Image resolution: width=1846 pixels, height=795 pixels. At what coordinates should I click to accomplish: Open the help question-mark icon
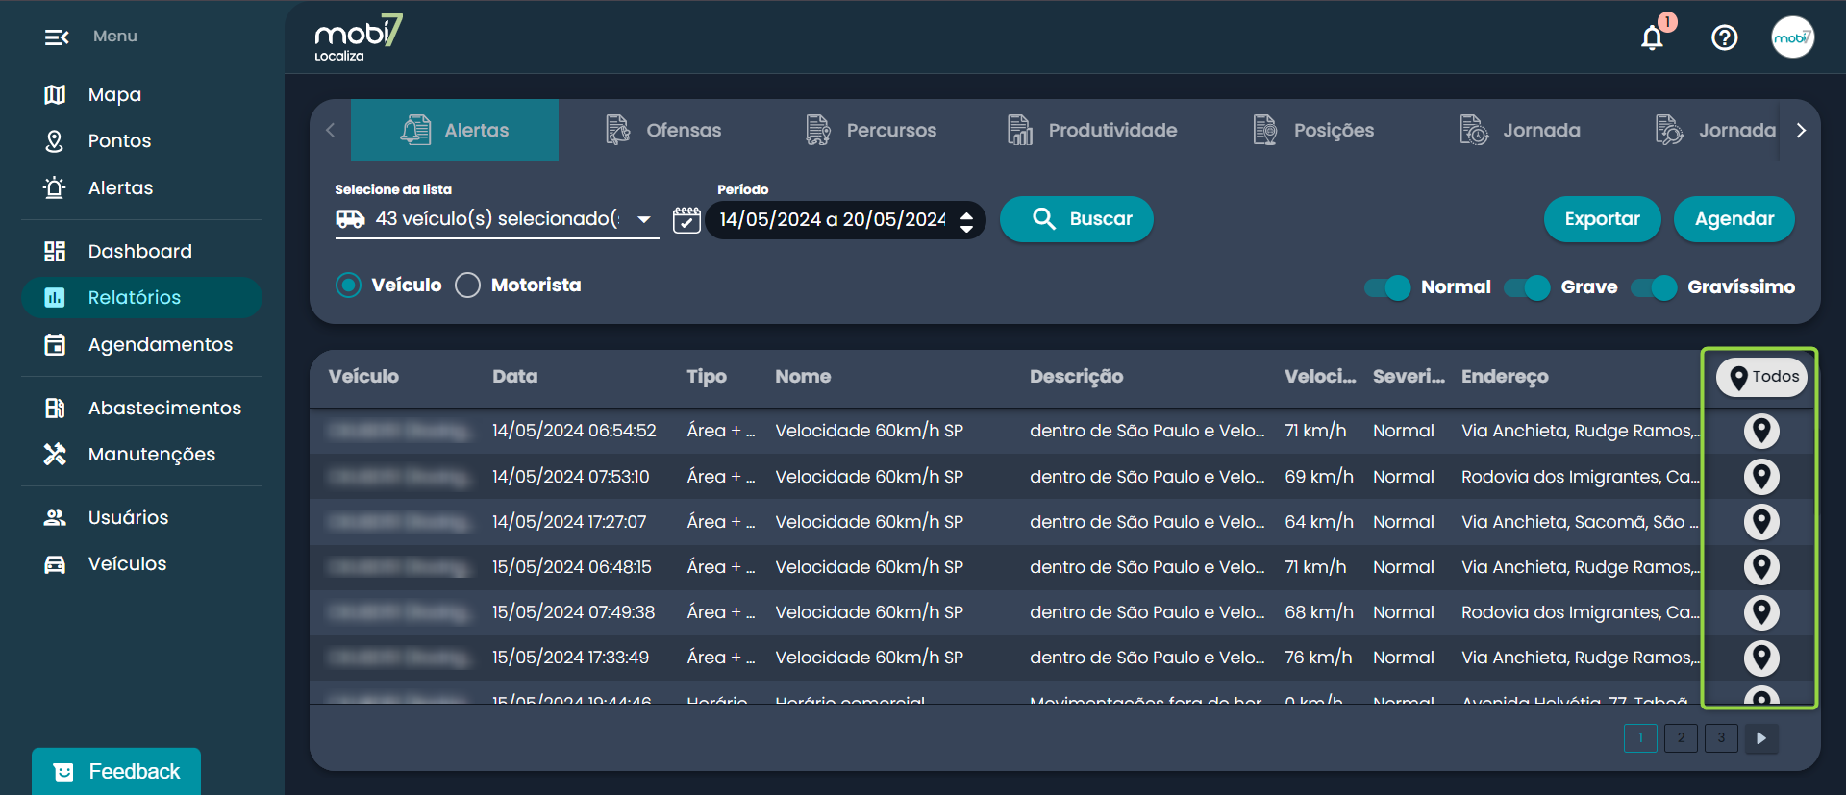tap(1725, 37)
